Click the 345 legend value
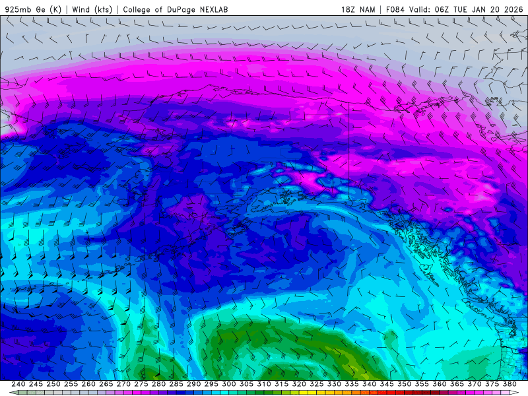This screenshot has width=528, height=396. 387,384
